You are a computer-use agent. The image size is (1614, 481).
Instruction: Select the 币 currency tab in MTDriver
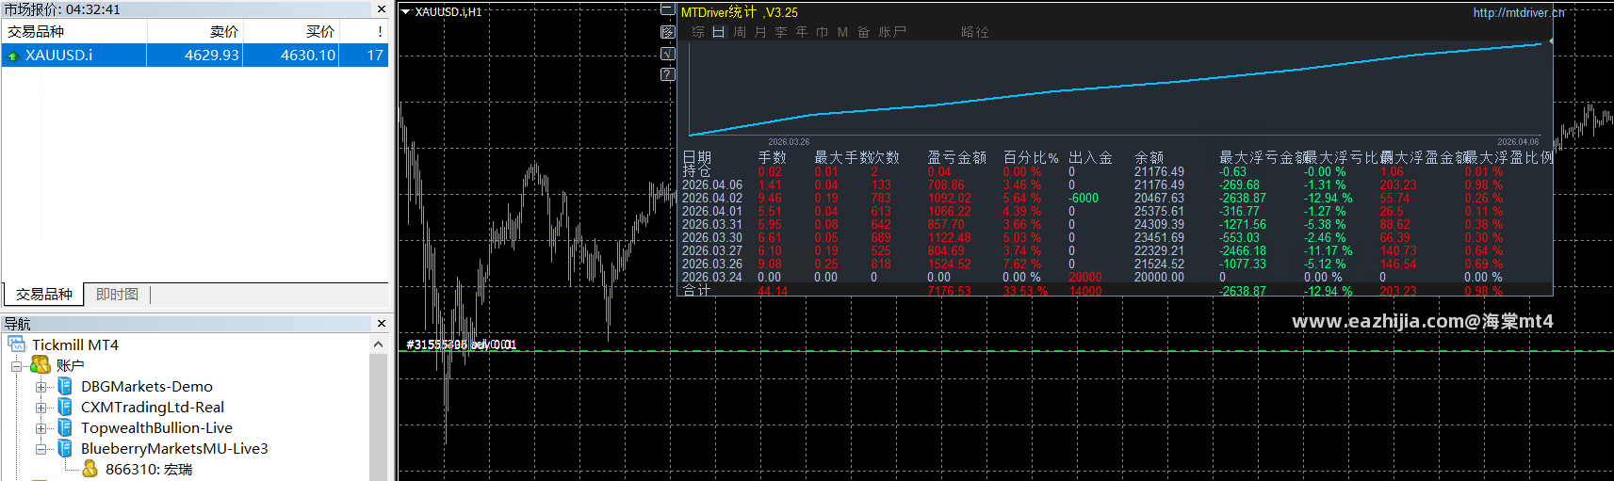pyautogui.click(x=823, y=32)
